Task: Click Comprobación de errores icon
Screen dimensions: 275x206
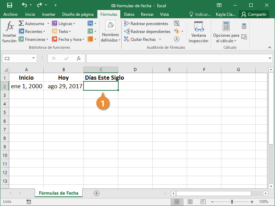Action: coord(177,32)
